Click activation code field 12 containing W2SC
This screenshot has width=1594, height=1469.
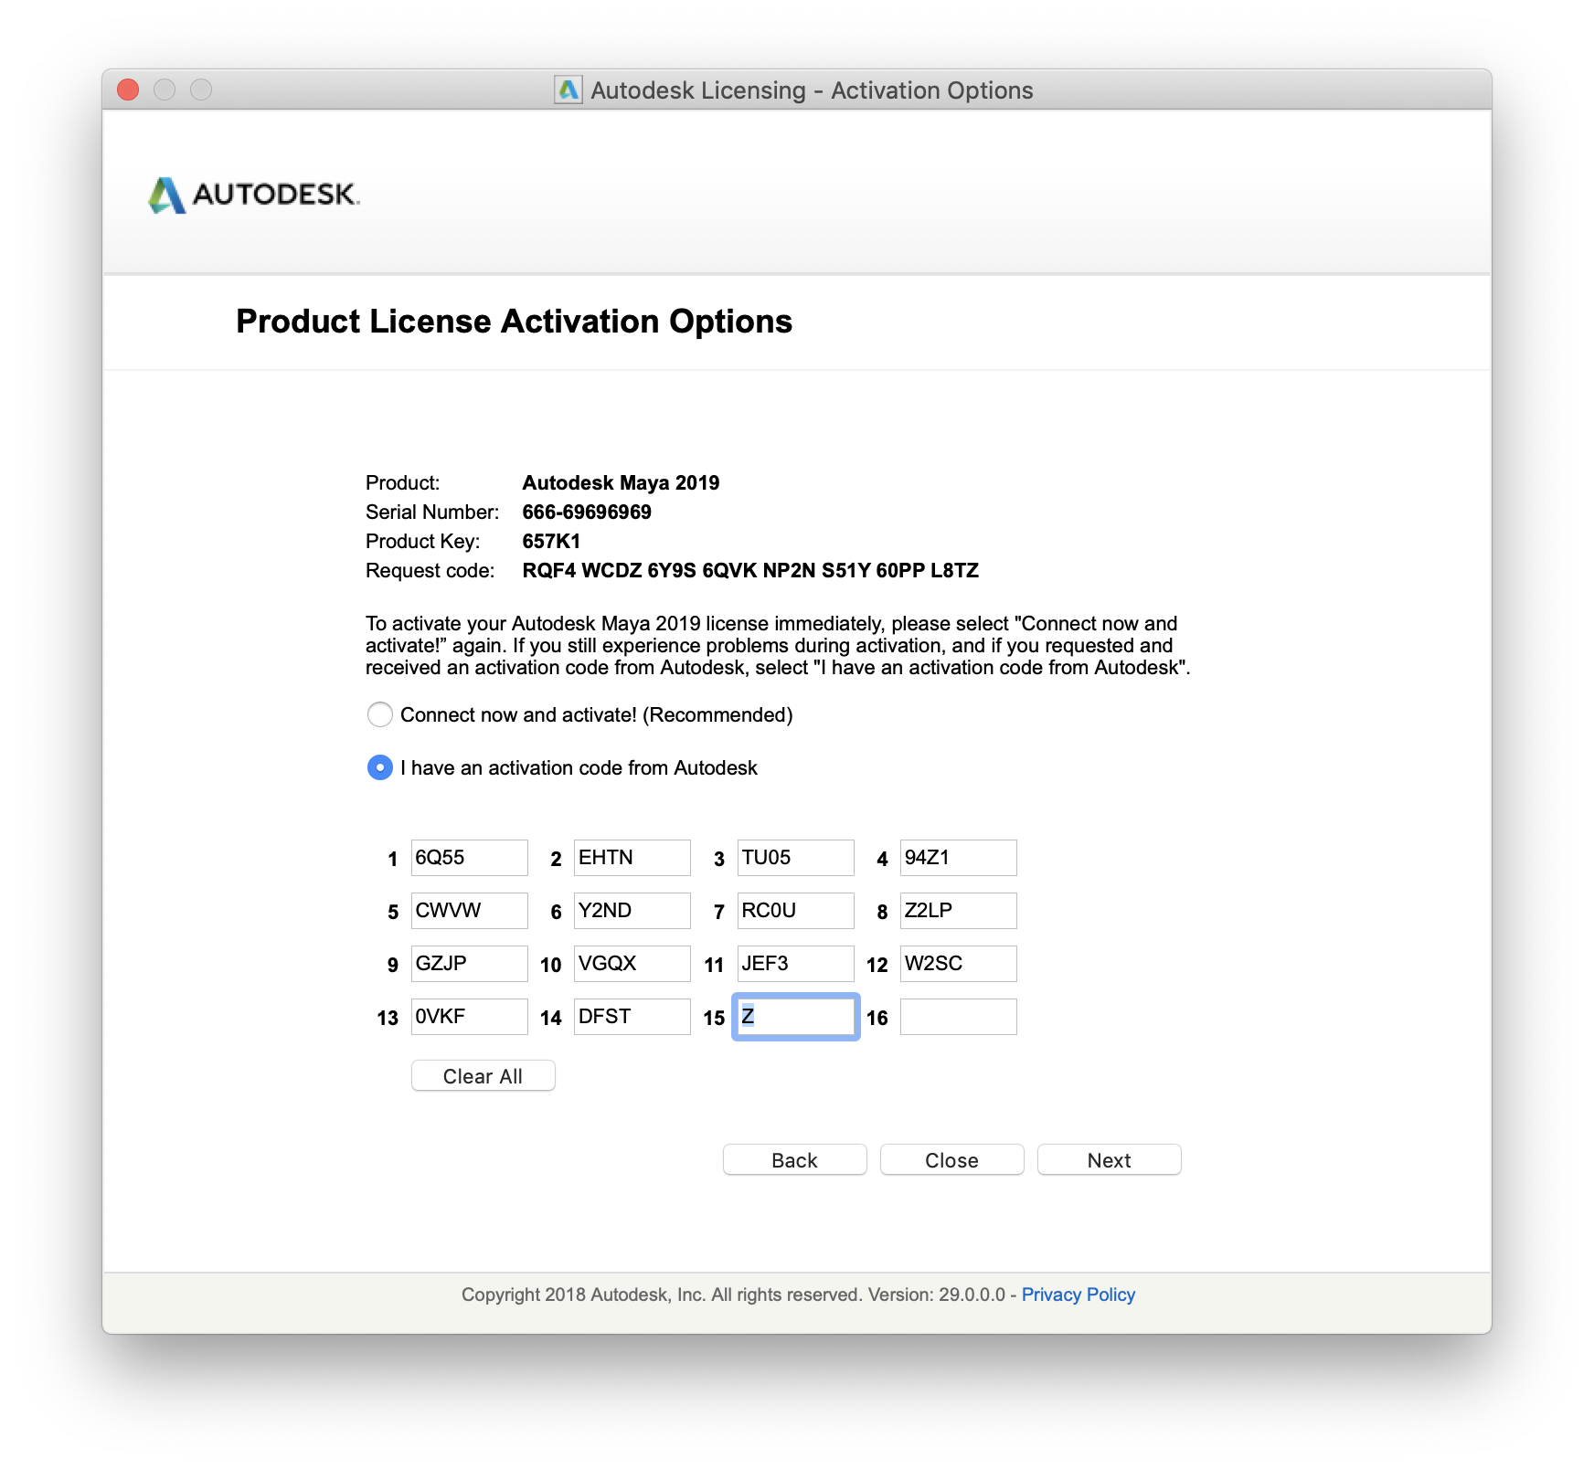pyautogui.click(x=958, y=963)
